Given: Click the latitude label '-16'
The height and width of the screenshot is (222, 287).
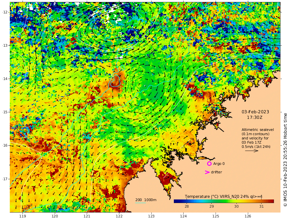Looking at the screenshot, I should (x=5, y=145).
